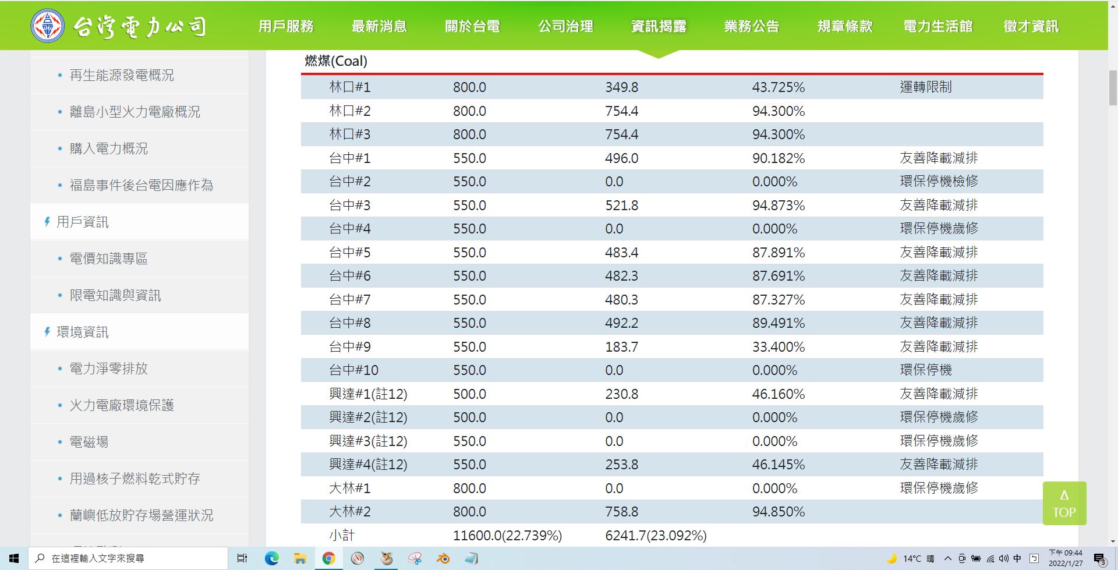This screenshot has height=570, width=1118.
Task: Open the 業務公告 menu
Action: [x=752, y=26]
